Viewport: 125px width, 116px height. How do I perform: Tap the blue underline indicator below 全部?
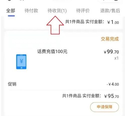pos(11,16)
